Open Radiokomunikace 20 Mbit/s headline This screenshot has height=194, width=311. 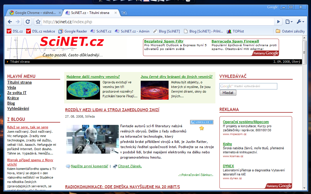pos(122,187)
